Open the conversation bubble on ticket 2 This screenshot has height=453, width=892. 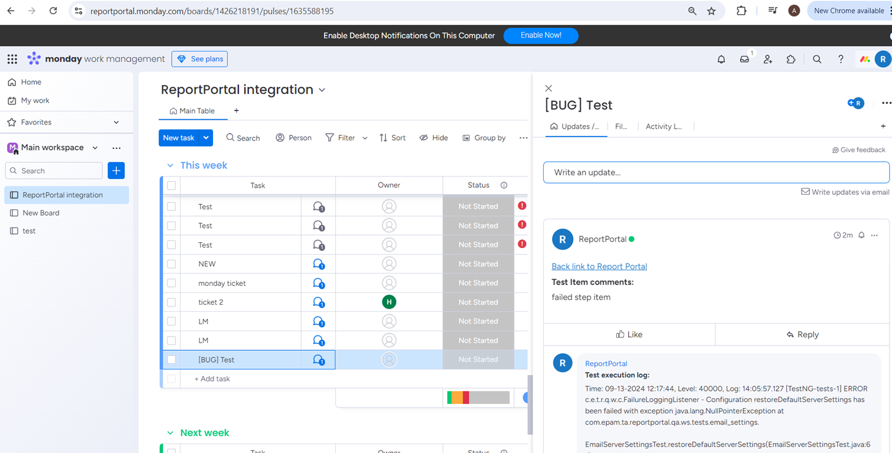[x=319, y=302]
